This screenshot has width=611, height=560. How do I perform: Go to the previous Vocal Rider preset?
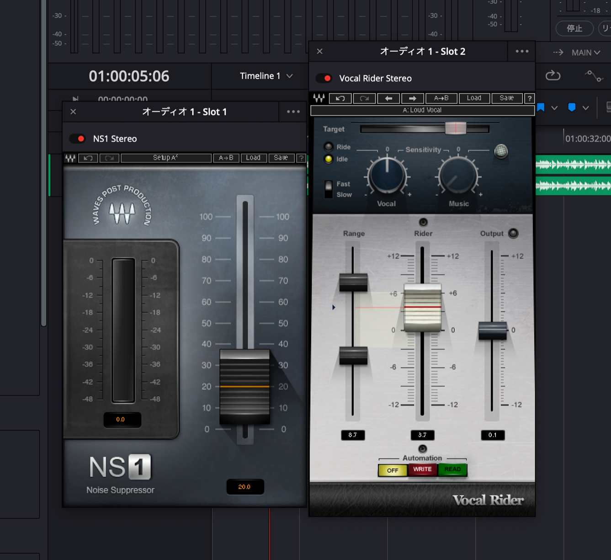[388, 98]
